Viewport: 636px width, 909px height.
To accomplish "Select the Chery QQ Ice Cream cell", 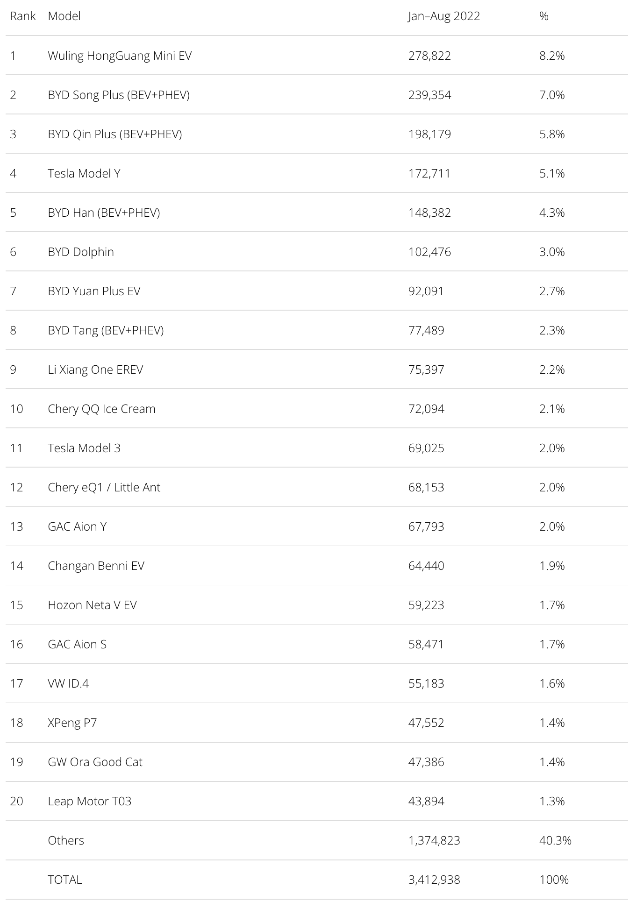I will 101,409.
